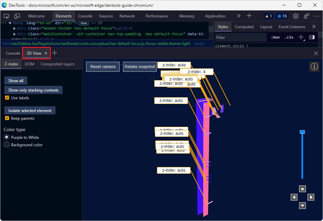Expand the header-holder div element

click(x=15, y=28)
